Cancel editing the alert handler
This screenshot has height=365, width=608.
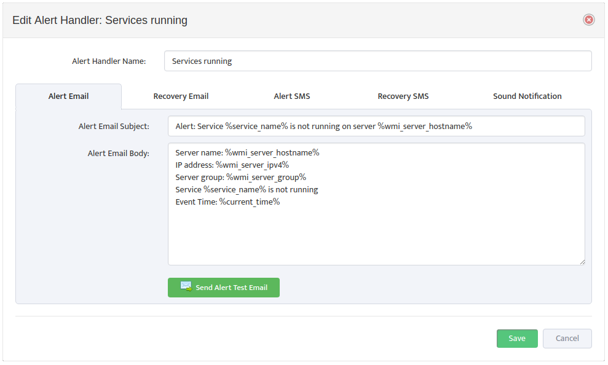click(x=567, y=339)
